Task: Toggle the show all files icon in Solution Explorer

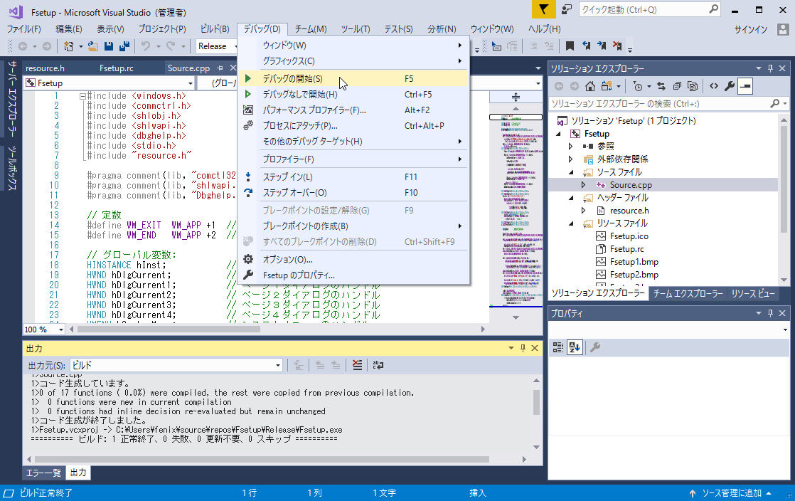Action: (693, 86)
